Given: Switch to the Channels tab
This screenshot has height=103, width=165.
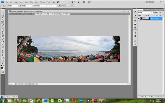Looking at the screenshot, I should coord(147,10).
